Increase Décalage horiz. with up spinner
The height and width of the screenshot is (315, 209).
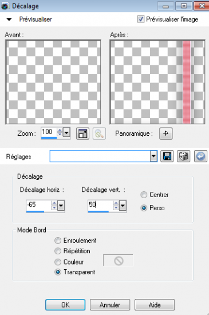coord(54,203)
